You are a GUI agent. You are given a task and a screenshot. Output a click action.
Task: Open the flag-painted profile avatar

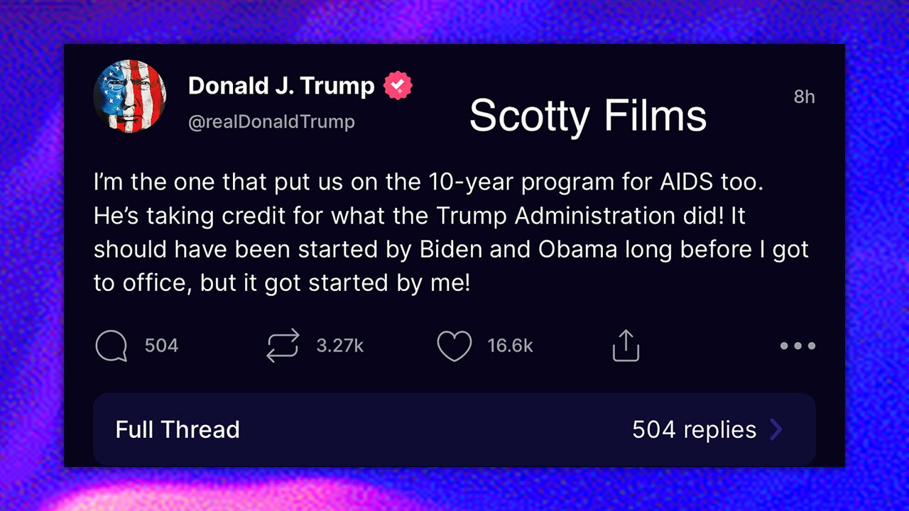(130, 96)
